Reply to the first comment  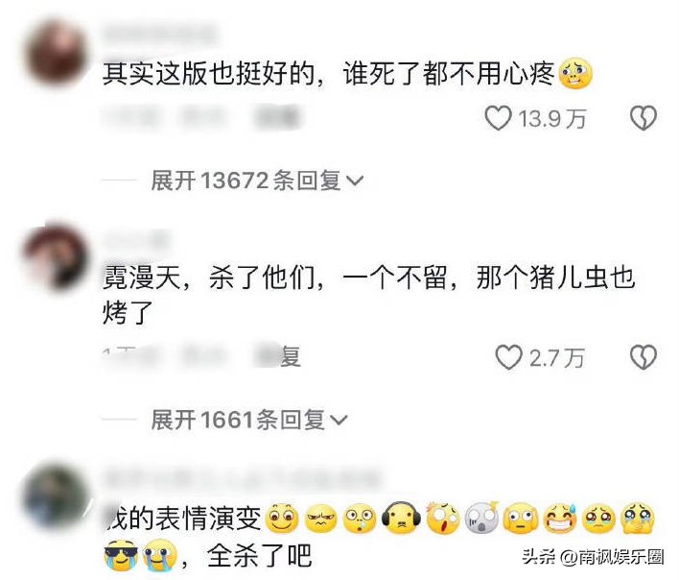tap(277, 118)
